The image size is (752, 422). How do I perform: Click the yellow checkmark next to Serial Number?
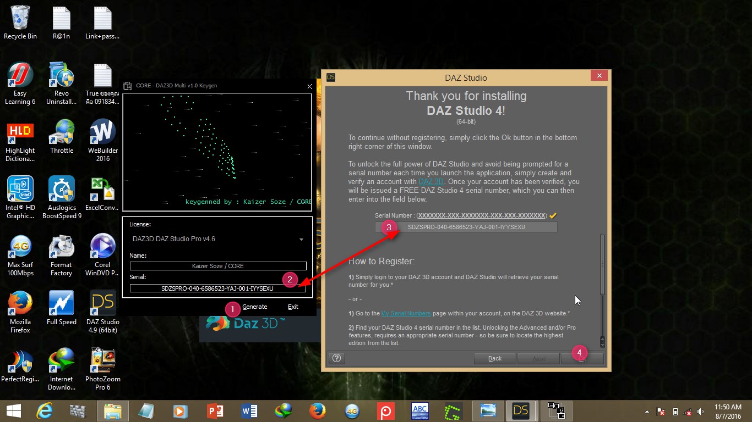[x=554, y=215]
